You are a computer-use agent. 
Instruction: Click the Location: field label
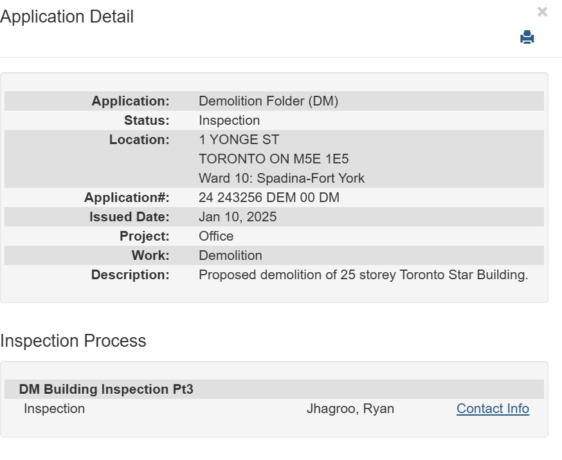[x=139, y=140]
